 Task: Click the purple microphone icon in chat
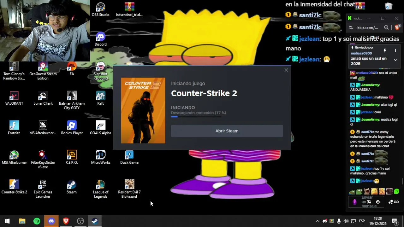tap(354, 202)
